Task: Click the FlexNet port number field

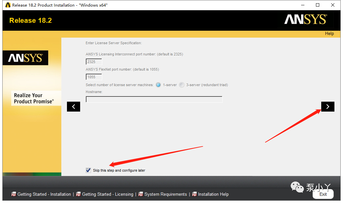Action: 94,77
